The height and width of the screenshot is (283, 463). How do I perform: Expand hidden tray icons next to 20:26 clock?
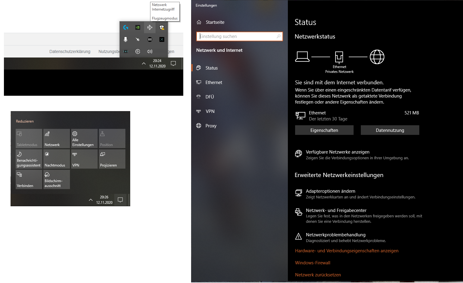(x=91, y=200)
